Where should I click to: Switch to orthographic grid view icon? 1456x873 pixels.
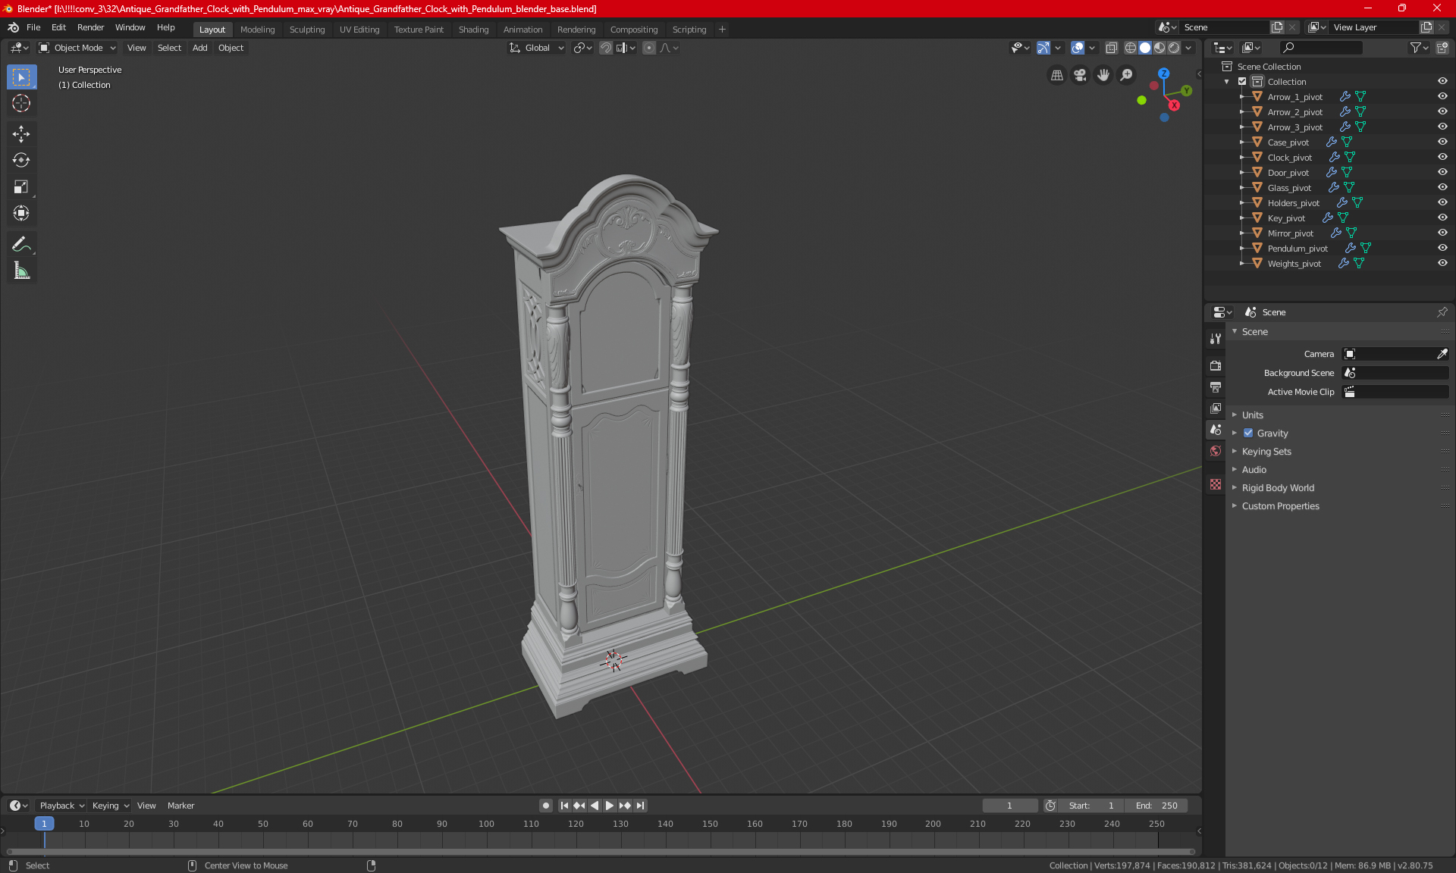(x=1056, y=75)
